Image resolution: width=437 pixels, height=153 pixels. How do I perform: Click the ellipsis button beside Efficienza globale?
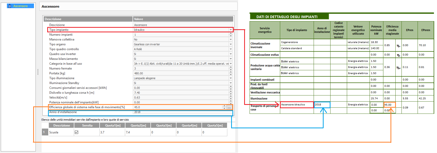[229, 107]
